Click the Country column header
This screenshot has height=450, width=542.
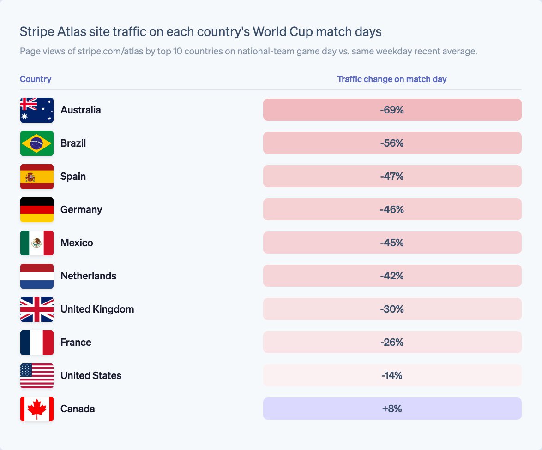[36, 79]
